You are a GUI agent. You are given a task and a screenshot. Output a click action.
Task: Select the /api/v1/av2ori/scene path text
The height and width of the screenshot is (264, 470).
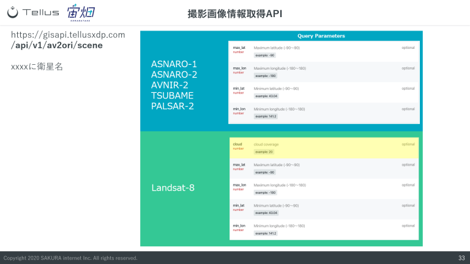tap(57, 45)
